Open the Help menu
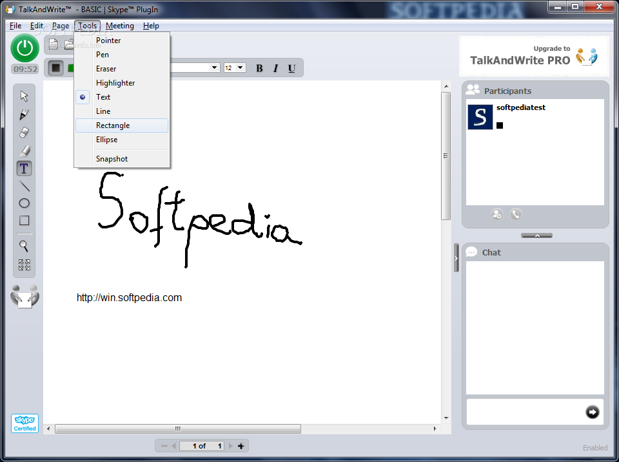Image resolution: width=619 pixels, height=462 pixels. pyautogui.click(x=151, y=26)
